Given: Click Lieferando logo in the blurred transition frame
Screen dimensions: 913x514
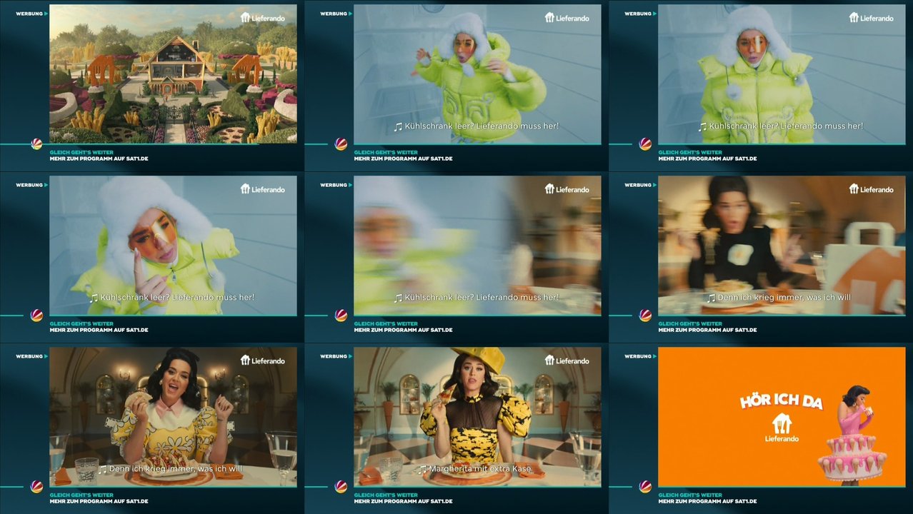Looking at the screenshot, I should click(567, 189).
